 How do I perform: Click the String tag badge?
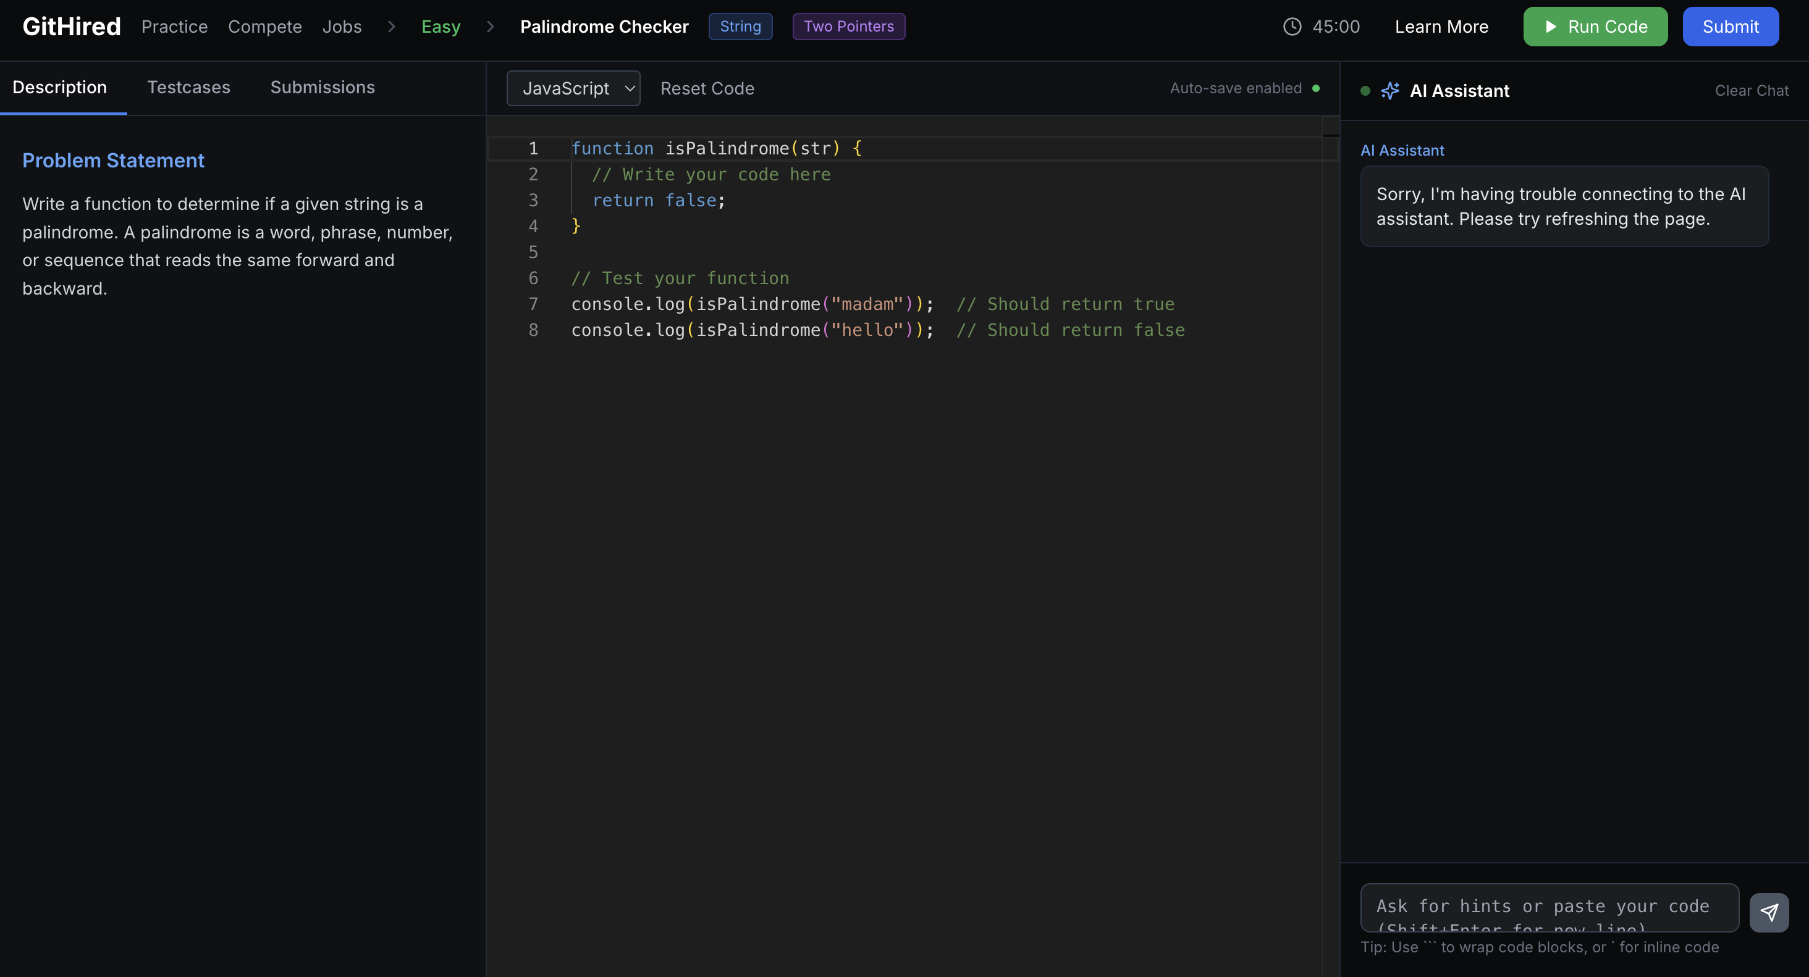[740, 27]
